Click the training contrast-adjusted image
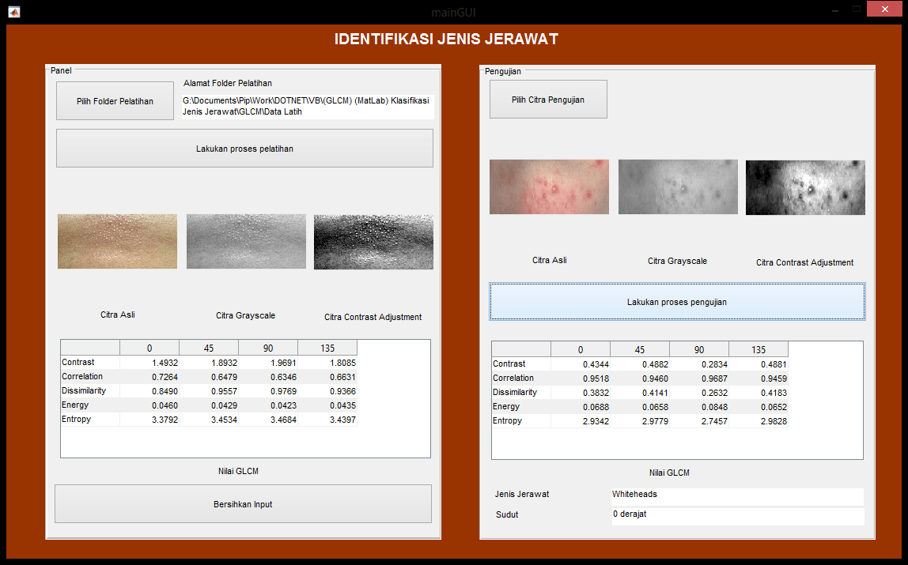 (x=373, y=241)
